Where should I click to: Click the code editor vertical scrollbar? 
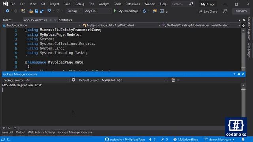(243, 50)
